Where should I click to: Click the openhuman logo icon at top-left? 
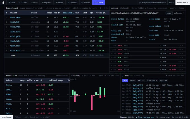[3, 3]
